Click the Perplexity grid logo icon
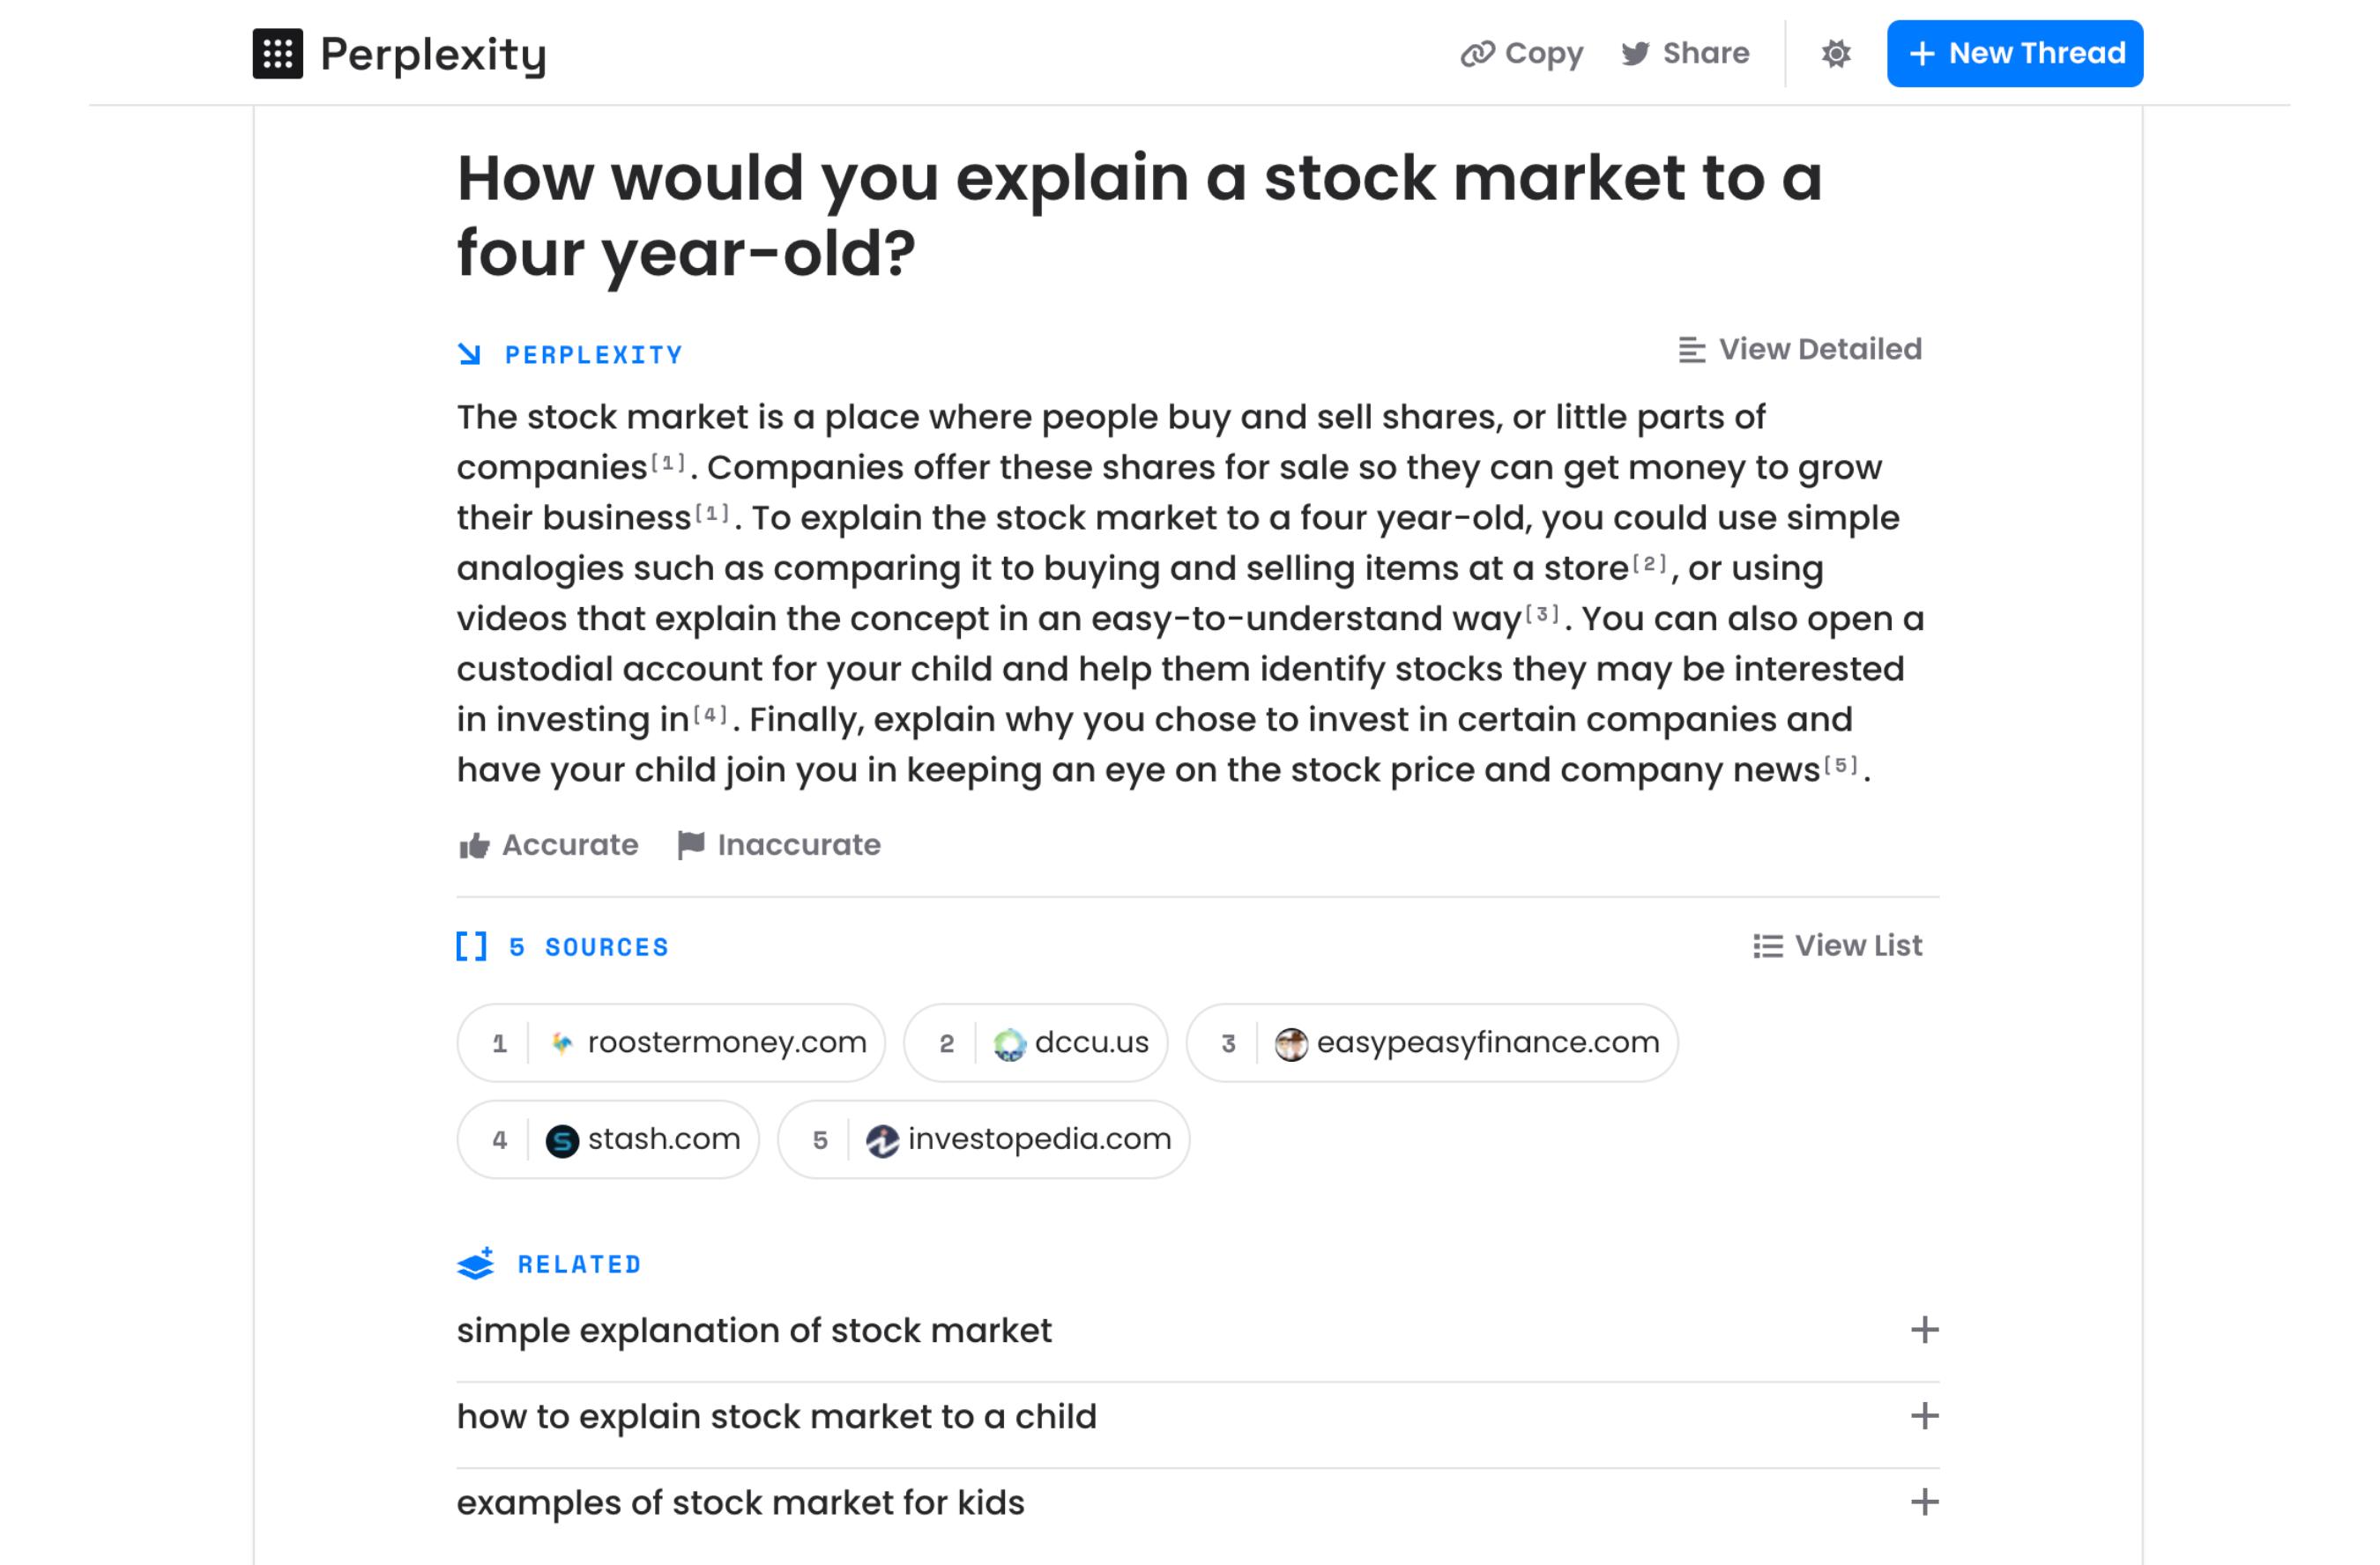 tap(277, 54)
